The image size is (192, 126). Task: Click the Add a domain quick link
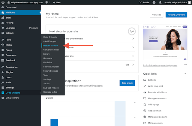(154, 111)
